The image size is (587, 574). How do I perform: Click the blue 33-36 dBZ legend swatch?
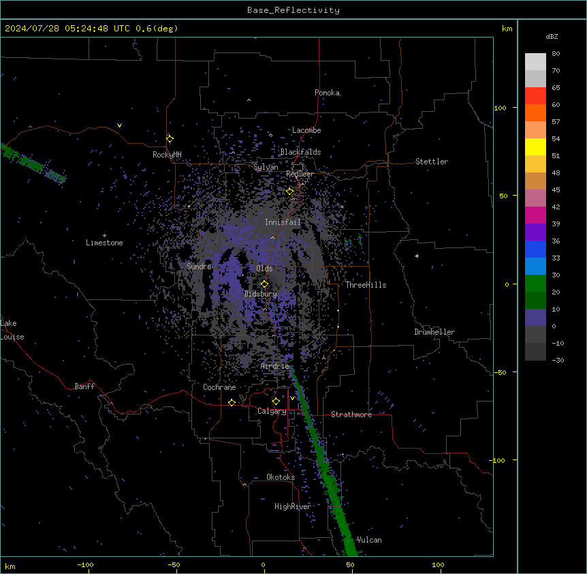point(535,250)
